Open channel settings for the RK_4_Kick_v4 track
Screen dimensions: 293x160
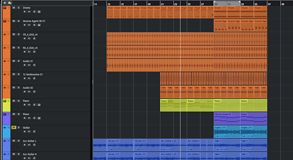(x=34, y=52)
